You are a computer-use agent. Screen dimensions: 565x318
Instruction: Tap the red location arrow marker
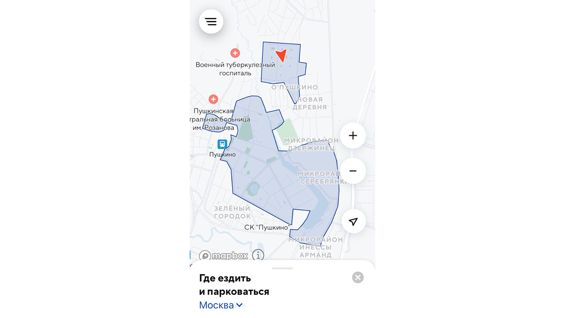click(281, 56)
